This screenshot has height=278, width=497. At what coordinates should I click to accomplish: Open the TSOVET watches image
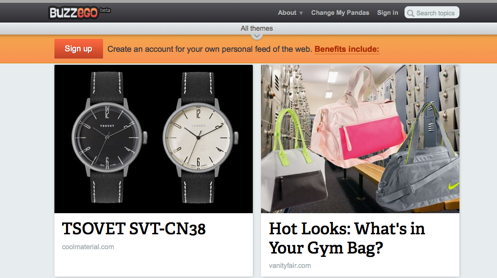(154, 139)
